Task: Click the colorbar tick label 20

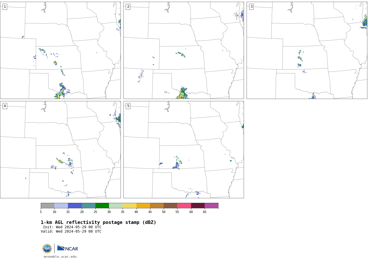Action: [82, 212]
